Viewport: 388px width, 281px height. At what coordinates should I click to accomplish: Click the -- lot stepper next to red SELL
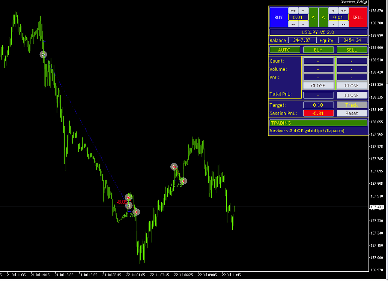coord(343,24)
